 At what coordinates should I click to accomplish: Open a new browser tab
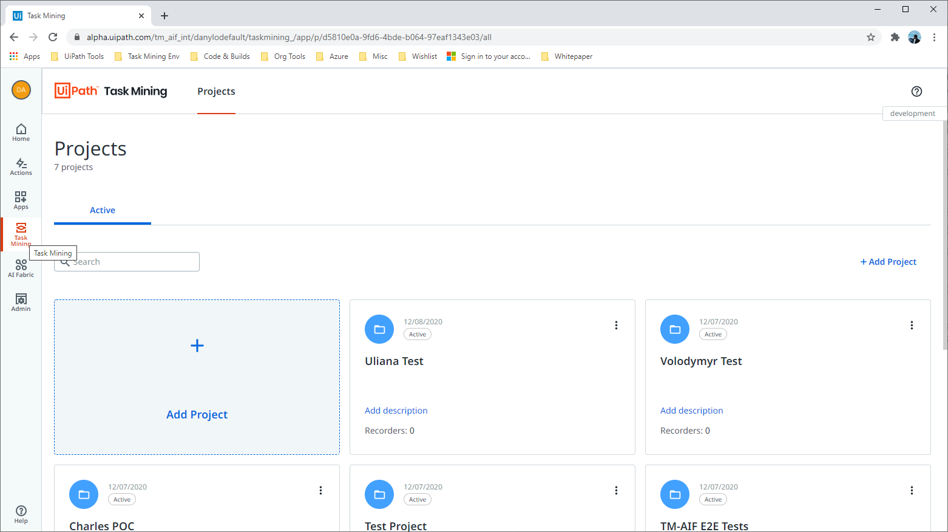164,16
